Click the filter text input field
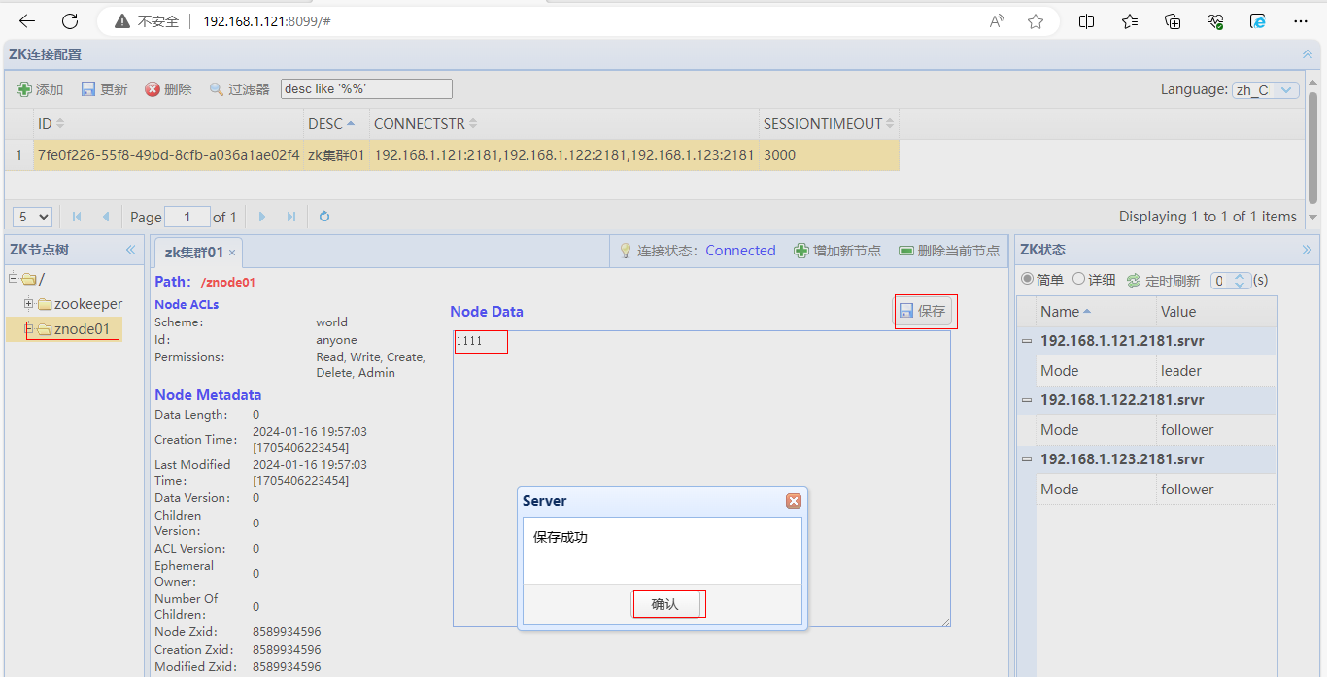The width and height of the screenshot is (1327, 677). tap(366, 89)
